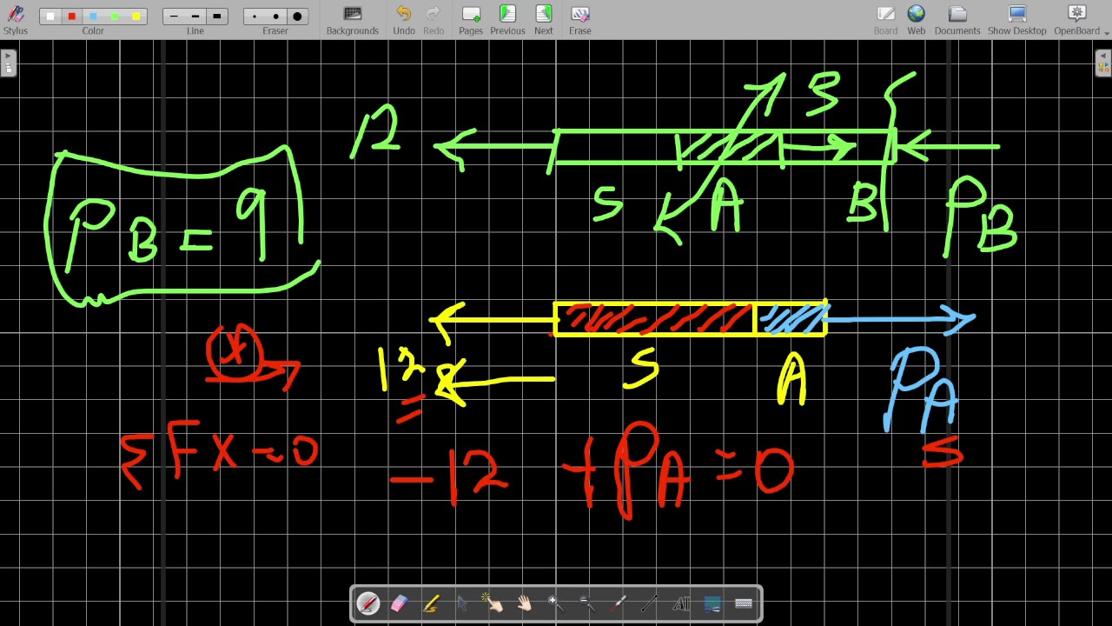Pick the medium eraser size
This screenshot has height=626, width=1112.
click(275, 17)
